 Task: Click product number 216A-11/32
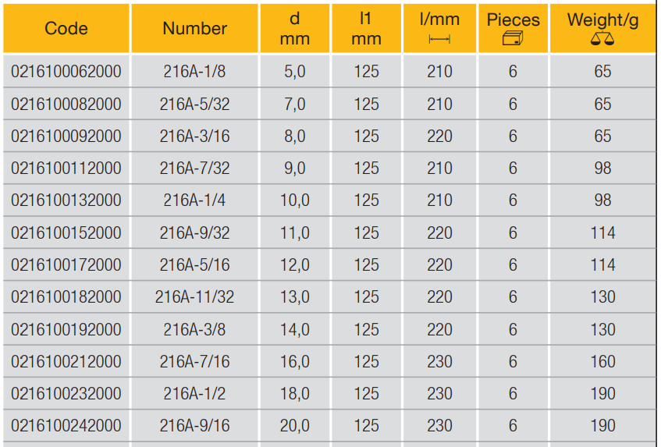[194, 297]
